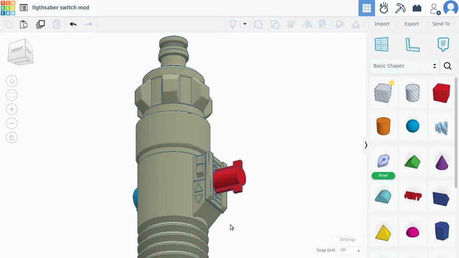Click the Send To button

pos(441,24)
